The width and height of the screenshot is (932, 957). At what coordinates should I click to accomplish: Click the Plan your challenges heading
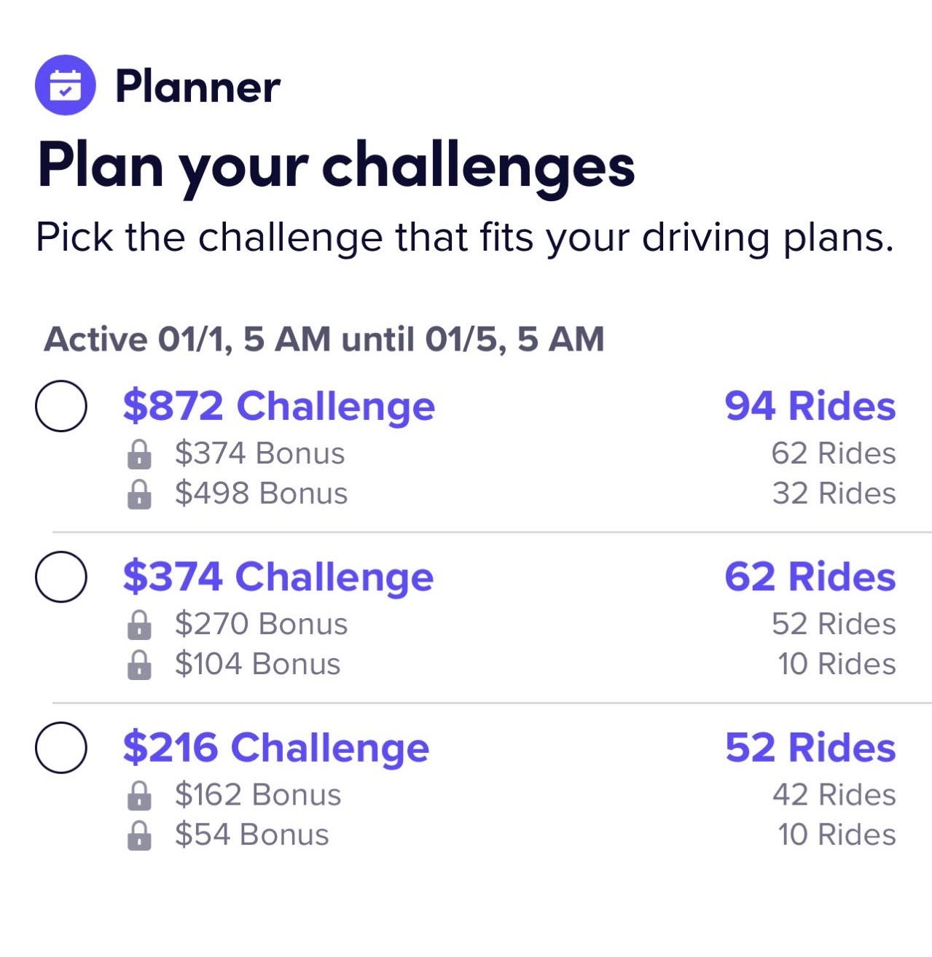click(x=336, y=166)
